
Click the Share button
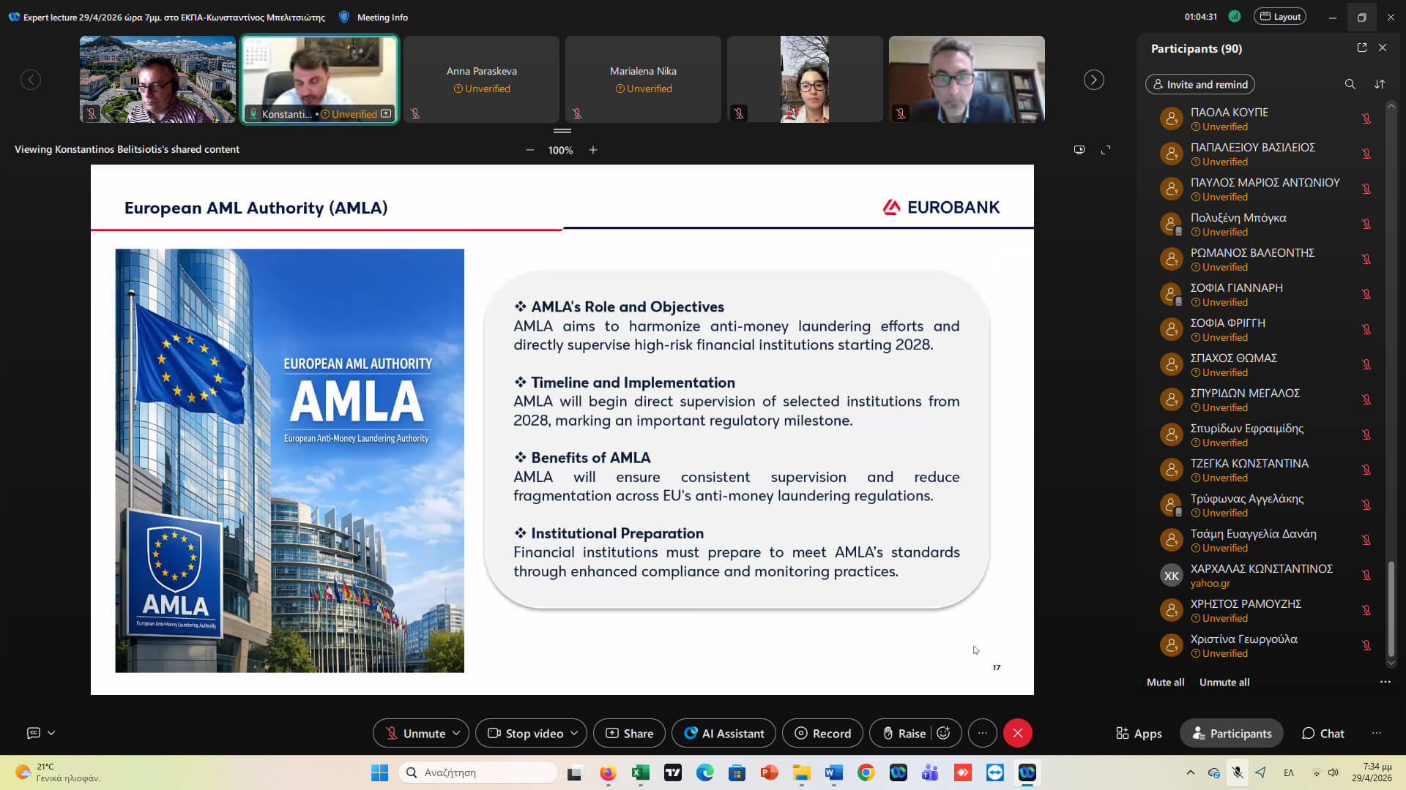click(x=629, y=733)
